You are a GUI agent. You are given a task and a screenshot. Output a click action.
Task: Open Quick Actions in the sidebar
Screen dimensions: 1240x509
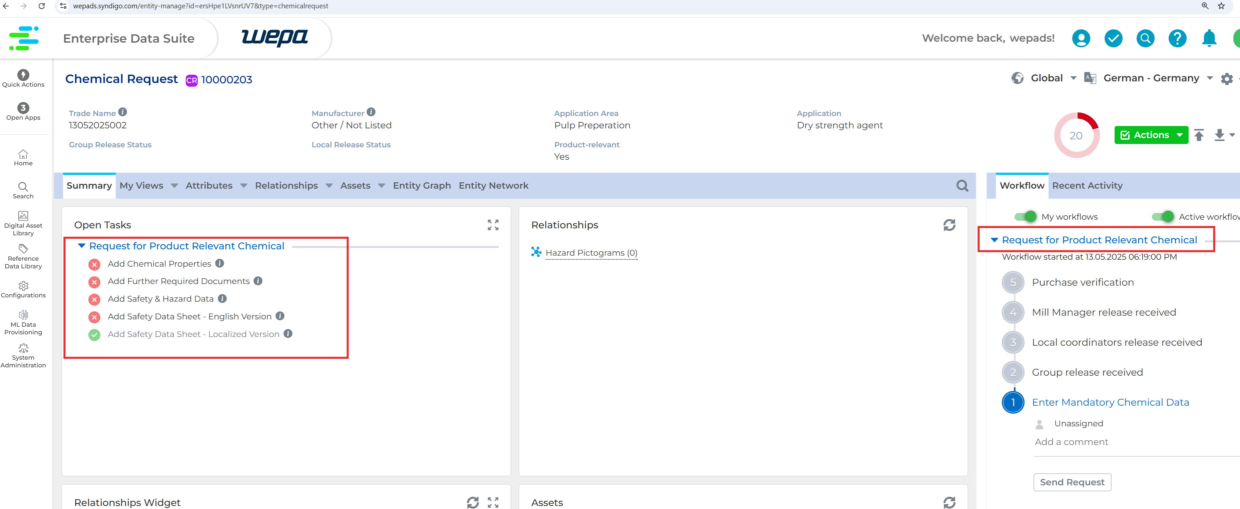pos(23,78)
